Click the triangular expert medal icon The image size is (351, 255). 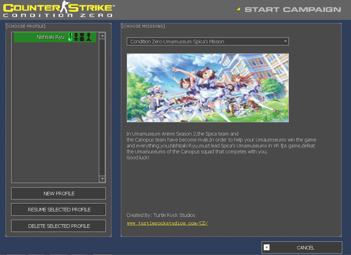pos(89,37)
